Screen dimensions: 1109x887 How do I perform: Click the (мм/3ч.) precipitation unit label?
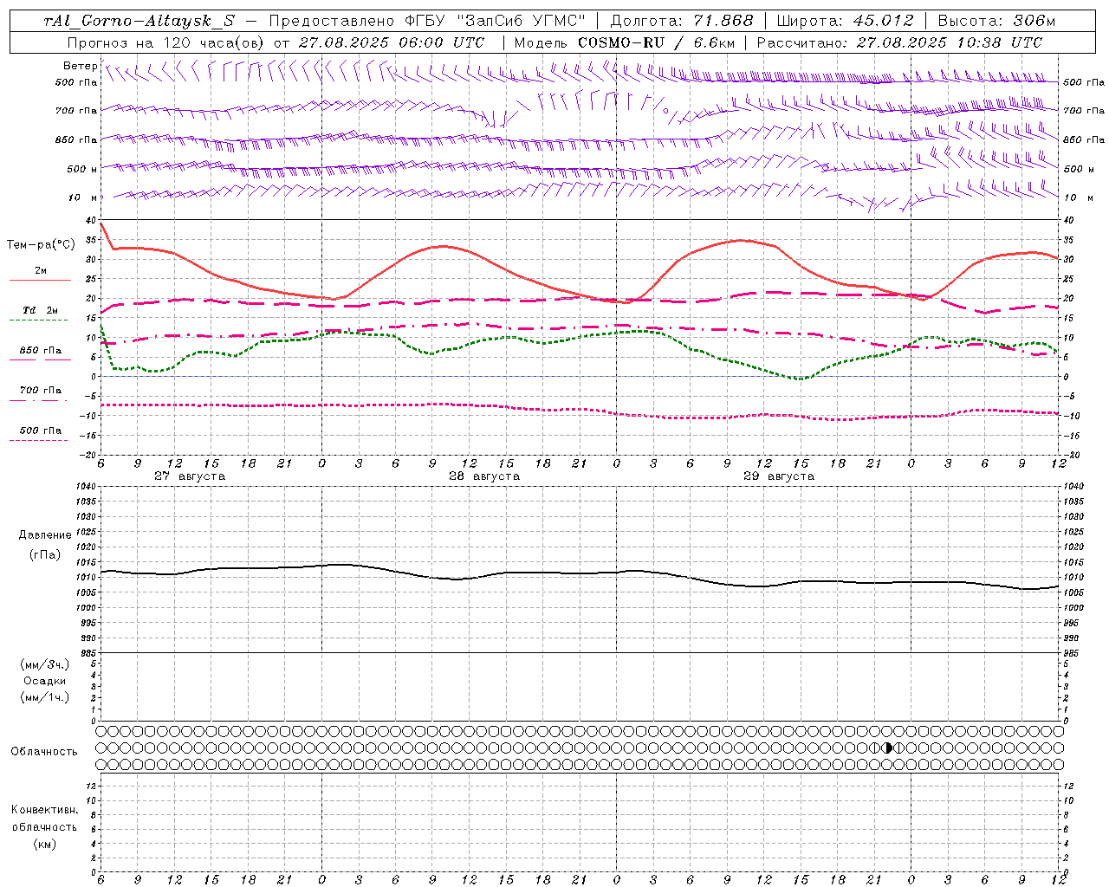[45, 664]
